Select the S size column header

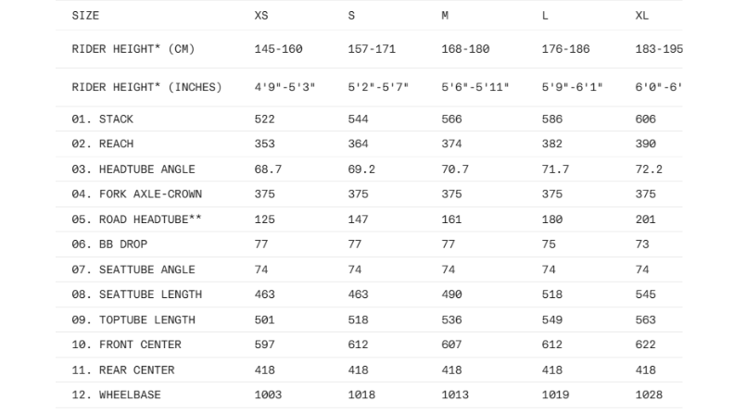point(351,16)
